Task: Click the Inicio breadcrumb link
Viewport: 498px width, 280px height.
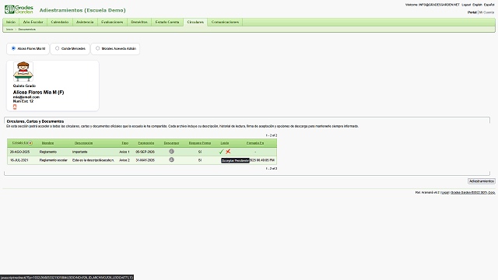Action: coord(10,30)
